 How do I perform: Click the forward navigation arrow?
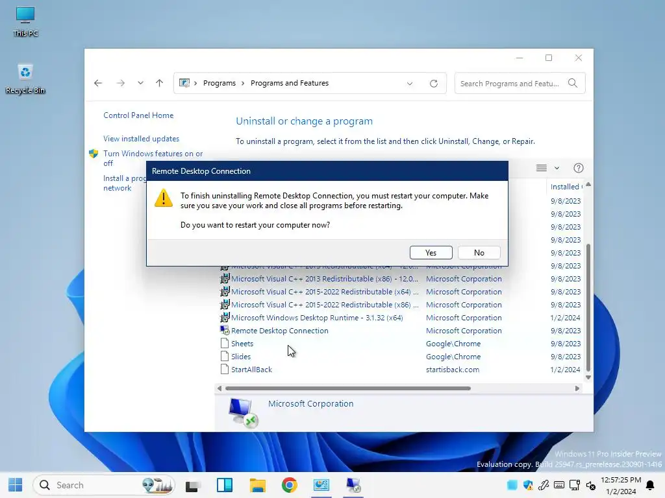click(120, 83)
